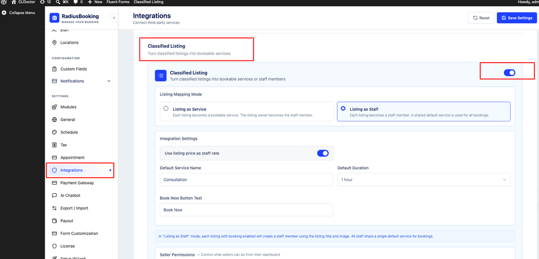539x259 pixels.
Task: Click the Integration Settings heading
Action: (x=179, y=139)
